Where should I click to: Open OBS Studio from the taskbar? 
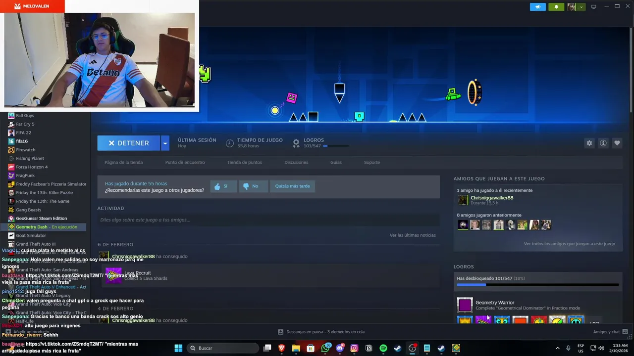pos(412,348)
